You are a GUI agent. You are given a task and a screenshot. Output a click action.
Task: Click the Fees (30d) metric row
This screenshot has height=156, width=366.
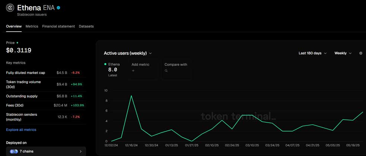point(46,105)
